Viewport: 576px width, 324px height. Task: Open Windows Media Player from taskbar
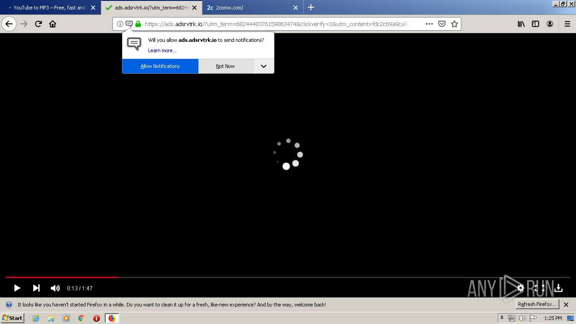coord(66,318)
